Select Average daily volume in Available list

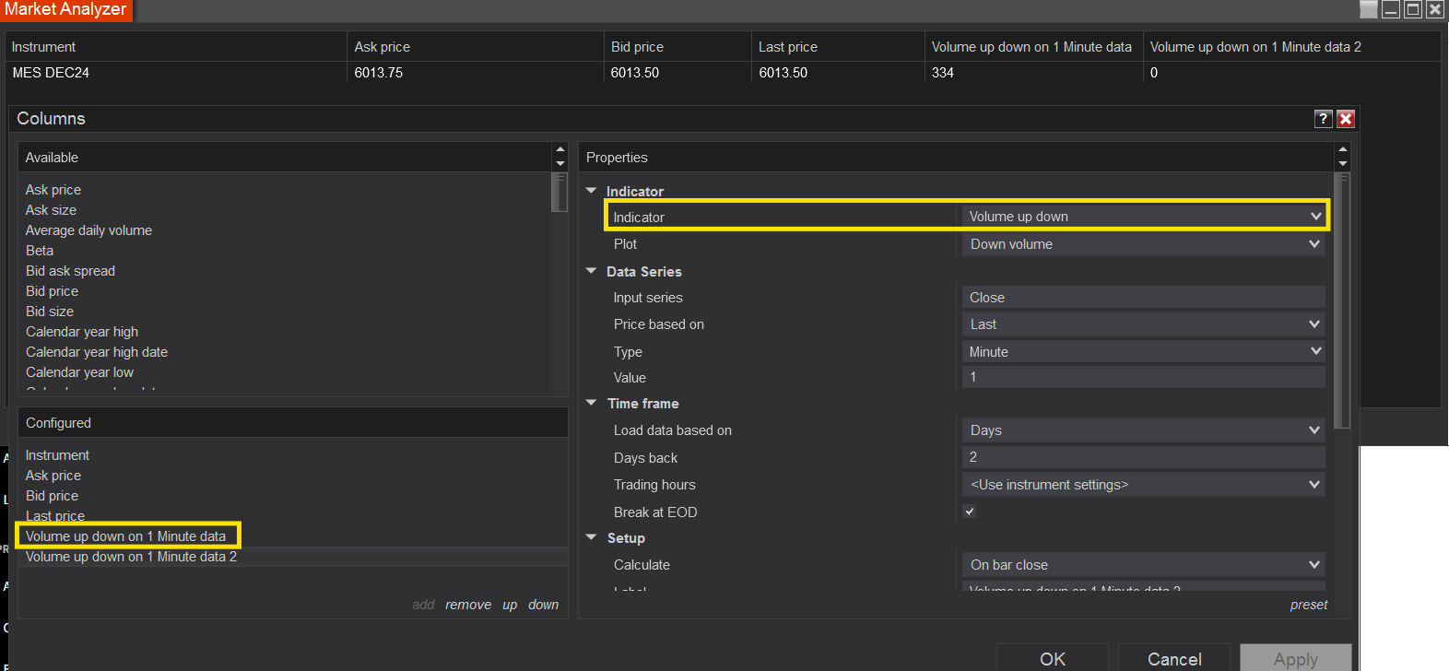[x=88, y=230]
